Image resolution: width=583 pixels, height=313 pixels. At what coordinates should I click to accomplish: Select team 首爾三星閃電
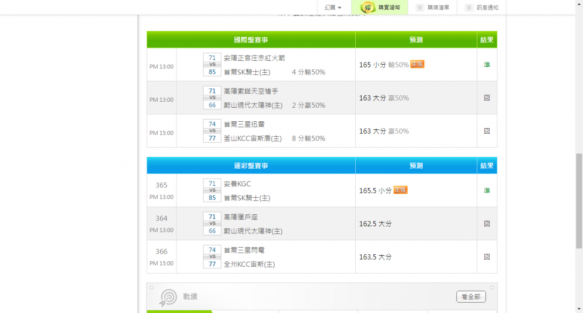(244, 251)
